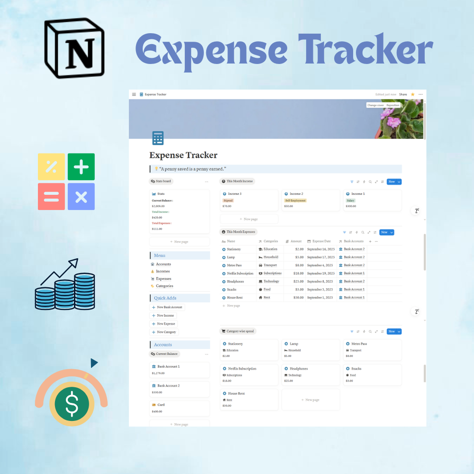Open view settings icon in This Month Expenses

[375, 232]
